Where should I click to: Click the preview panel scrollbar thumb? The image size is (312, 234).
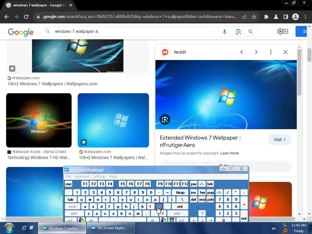coord(299,73)
